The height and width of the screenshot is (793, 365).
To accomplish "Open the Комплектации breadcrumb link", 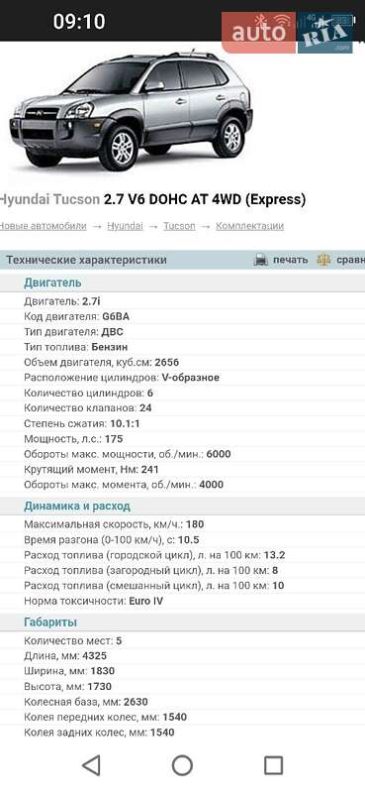I will tap(250, 226).
